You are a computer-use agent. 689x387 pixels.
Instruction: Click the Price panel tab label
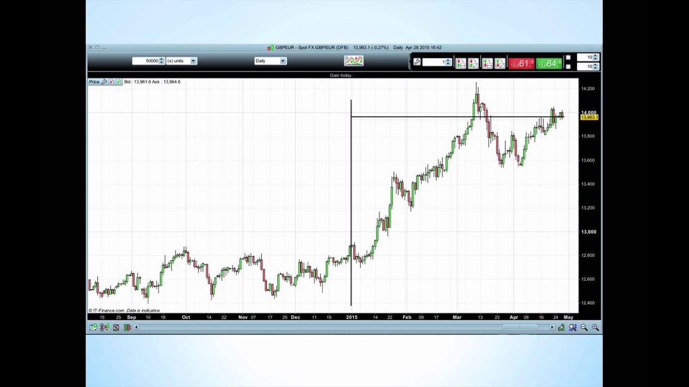pos(94,82)
